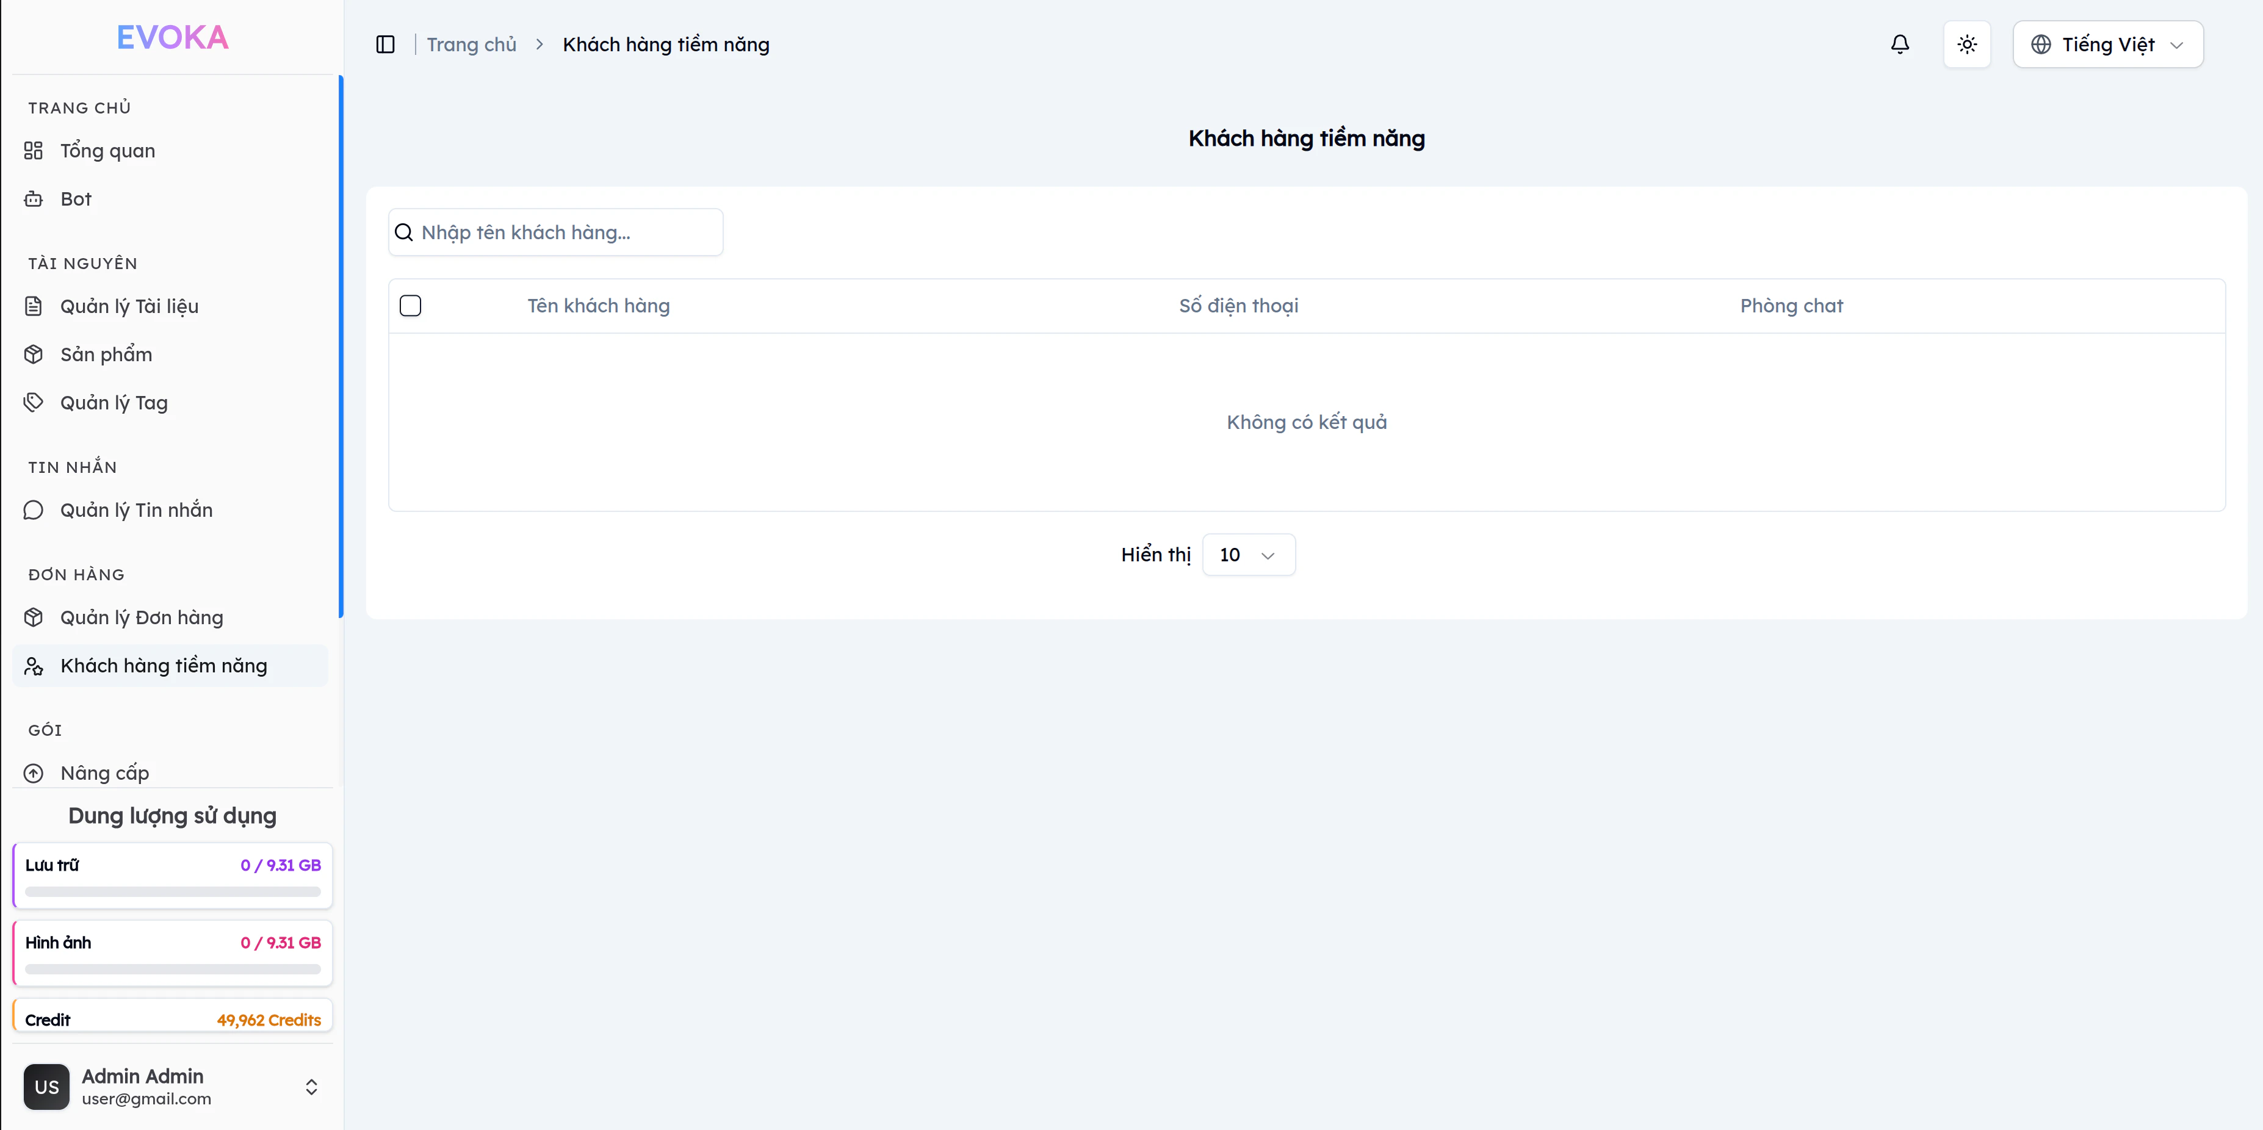Open the Hiển thị page size dropdown
2263x1130 pixels.
point(1247,555)
